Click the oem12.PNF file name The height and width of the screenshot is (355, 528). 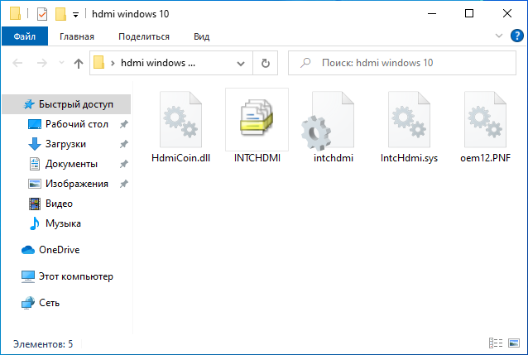tap(485, 158)
